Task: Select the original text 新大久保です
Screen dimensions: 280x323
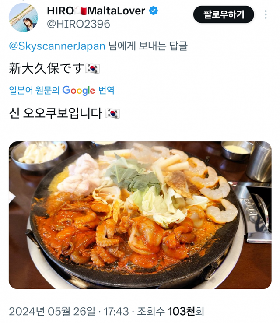Action: click(x=46, y=68)
